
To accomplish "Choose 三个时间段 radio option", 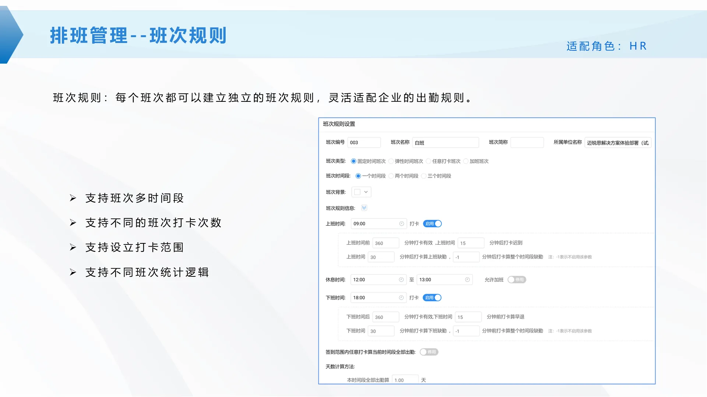I will click(424, 176).
